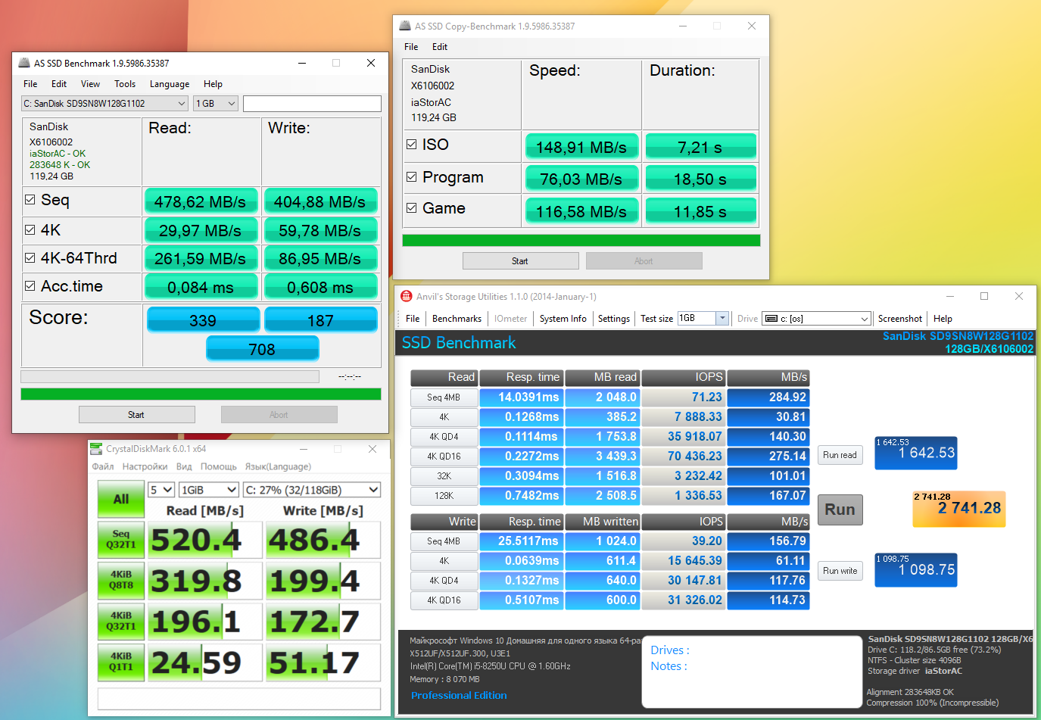Image resolution: width=1041 pixels, height=720 pixels.
Task: Click the Seq Q32T1 test button
Action: tap(121, 540)
